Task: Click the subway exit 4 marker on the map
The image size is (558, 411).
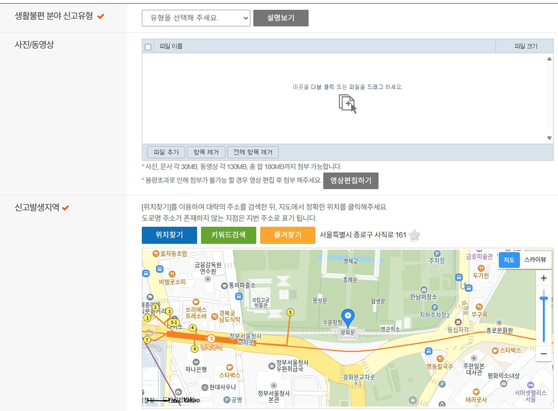Action: click(x=193, y=328)
